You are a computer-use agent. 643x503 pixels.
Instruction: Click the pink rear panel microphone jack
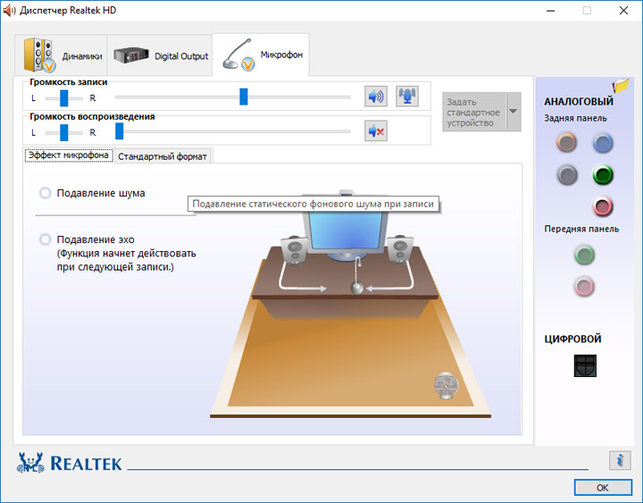[x=603, y=206]
